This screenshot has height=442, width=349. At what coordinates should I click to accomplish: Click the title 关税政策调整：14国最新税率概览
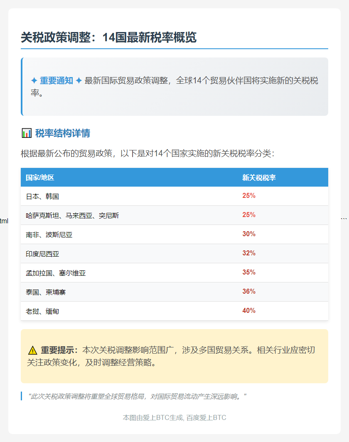point(108,37)
